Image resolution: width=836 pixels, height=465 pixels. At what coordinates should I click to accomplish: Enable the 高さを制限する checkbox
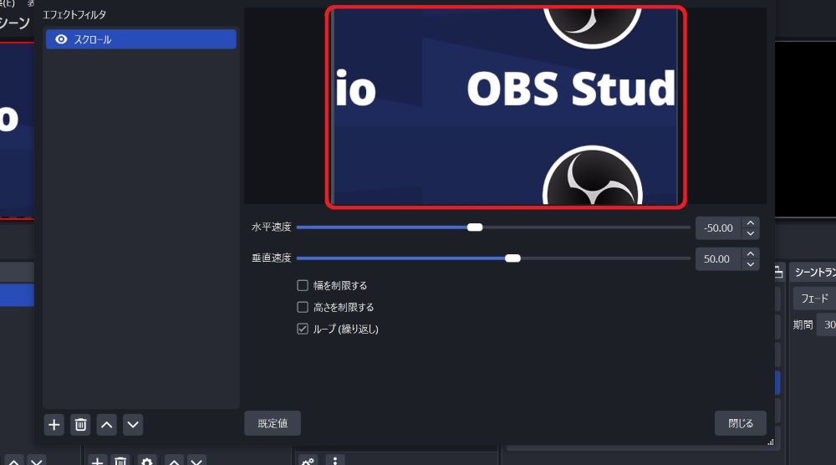point(303,307)
